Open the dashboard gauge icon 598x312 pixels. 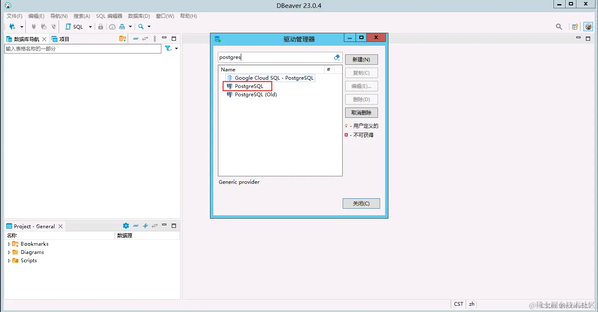(112, 27)
